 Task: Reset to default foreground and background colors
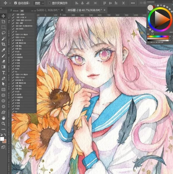(1, 135)
